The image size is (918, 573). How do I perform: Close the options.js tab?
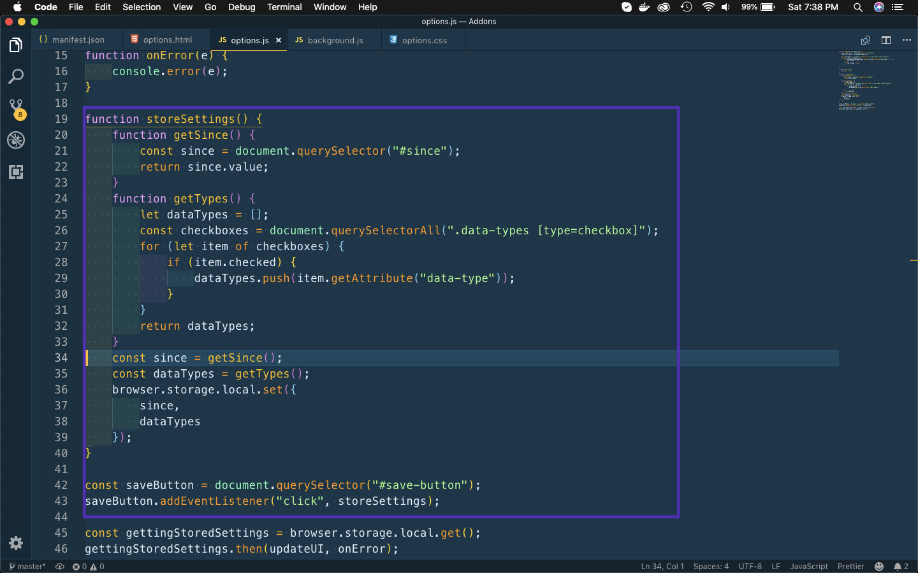tap(279, 40)
